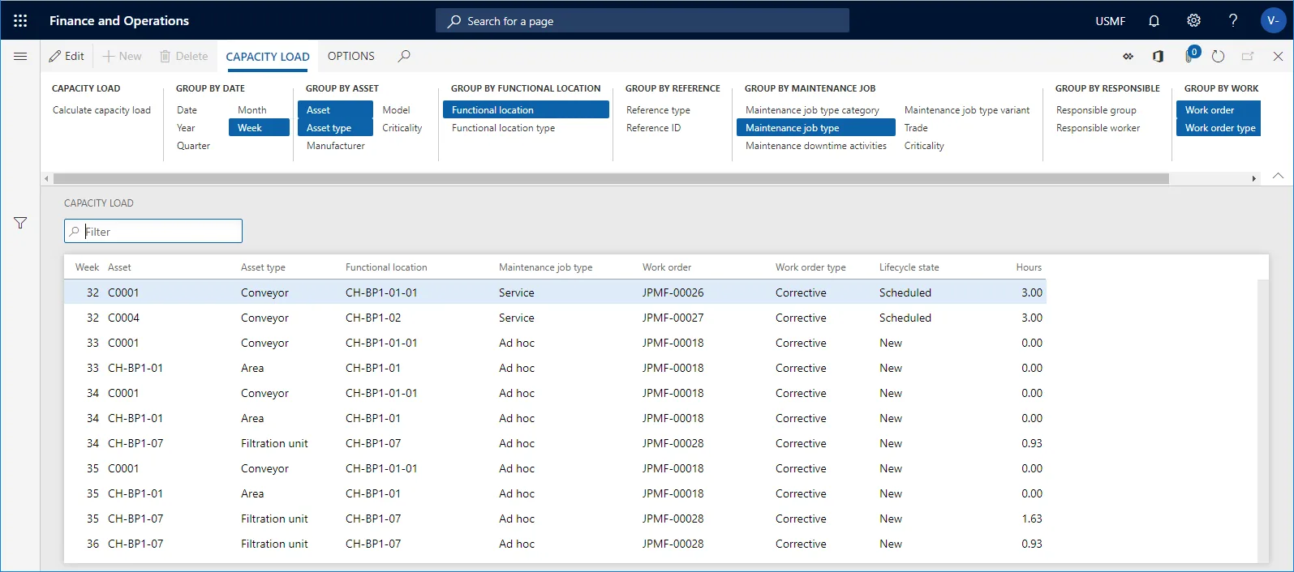Toggle grouping by Month
Screen dimensions: 1294x572
click(x=252, y=110)
